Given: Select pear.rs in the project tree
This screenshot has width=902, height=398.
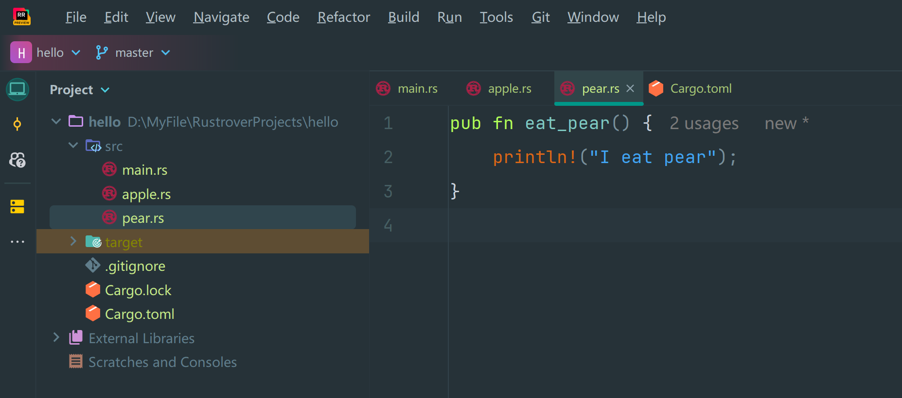Looking at the screenshot, I should (x=143, y=218).
